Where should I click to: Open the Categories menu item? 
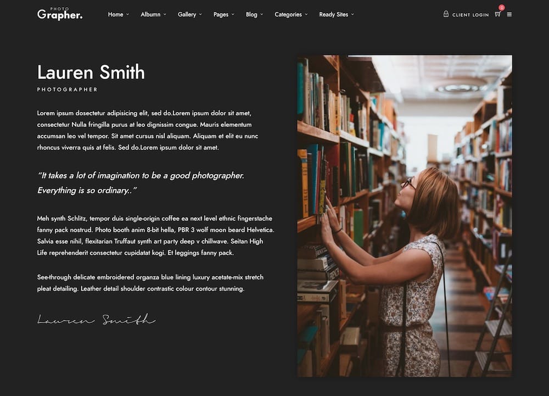point(288,14)
